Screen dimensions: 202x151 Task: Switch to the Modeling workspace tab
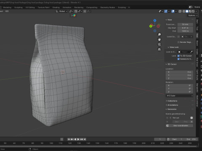coord(7,8)
